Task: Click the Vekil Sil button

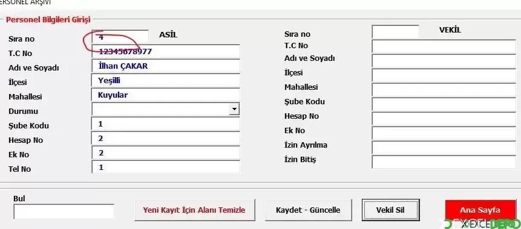Action: click(391, 210)
